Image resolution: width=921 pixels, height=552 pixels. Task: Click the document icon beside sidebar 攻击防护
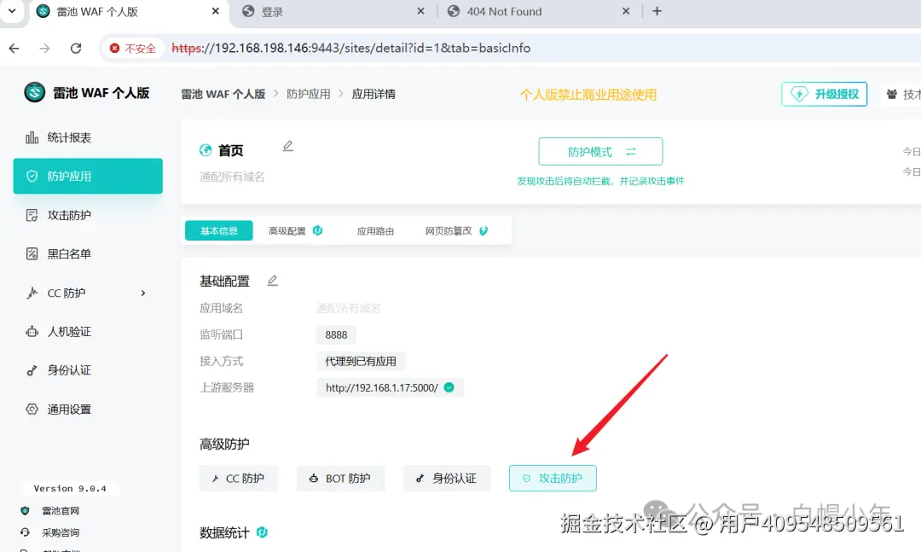(32, 215)
